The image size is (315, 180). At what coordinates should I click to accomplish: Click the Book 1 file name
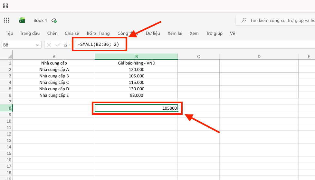pyautogui.click(x=40, y=20)
